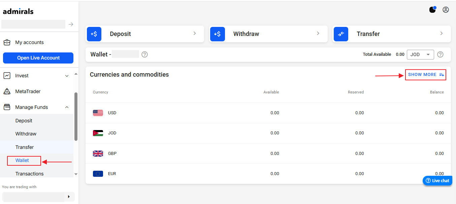Click the sidebar scroll down arrow
This screenshot has width=456, height=204.
(x=76, y=174)
